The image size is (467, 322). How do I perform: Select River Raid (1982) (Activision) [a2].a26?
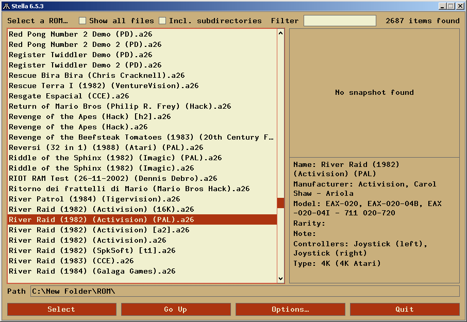point(142,230)
